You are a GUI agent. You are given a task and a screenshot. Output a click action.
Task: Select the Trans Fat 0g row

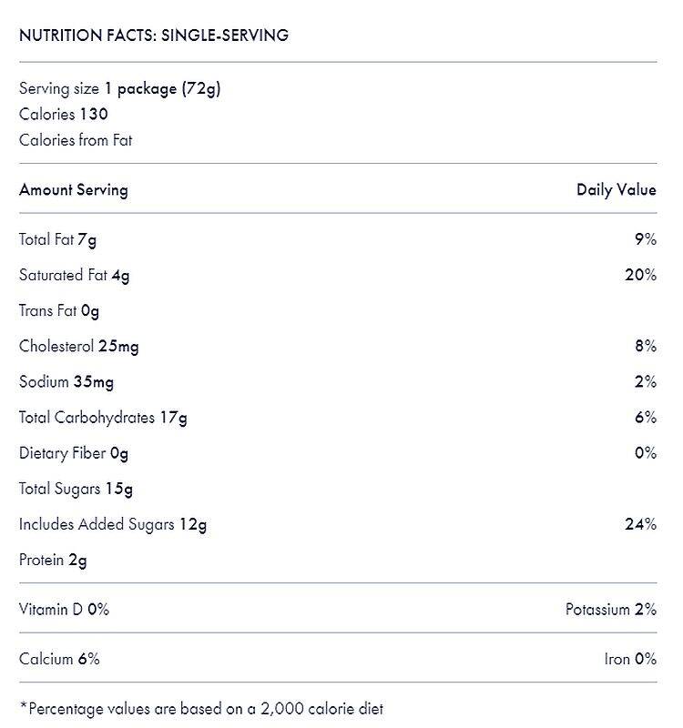[59, 310]
